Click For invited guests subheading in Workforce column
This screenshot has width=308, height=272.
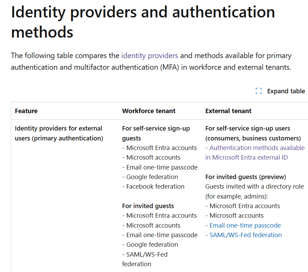pyautogui.click(x=148, y=206)
